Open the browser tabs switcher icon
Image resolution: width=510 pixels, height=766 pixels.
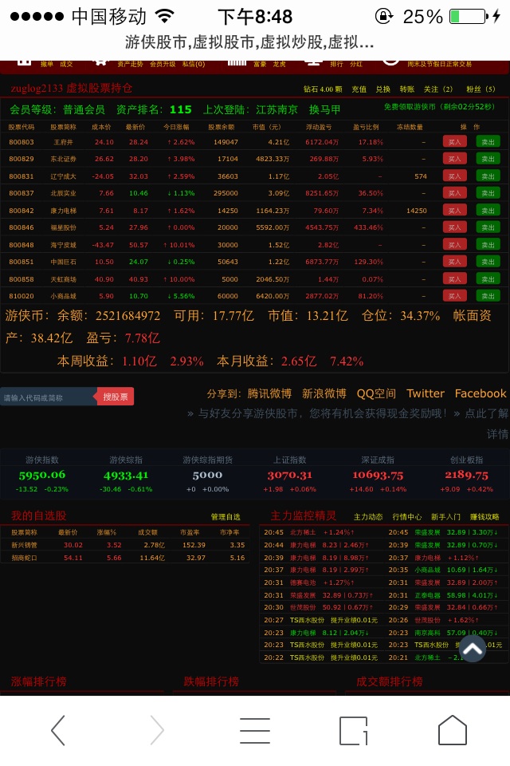pyautogui.click(x=353, y=729)
